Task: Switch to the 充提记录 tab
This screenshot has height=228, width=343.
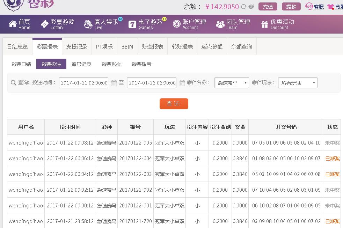Action: [76, 46]
